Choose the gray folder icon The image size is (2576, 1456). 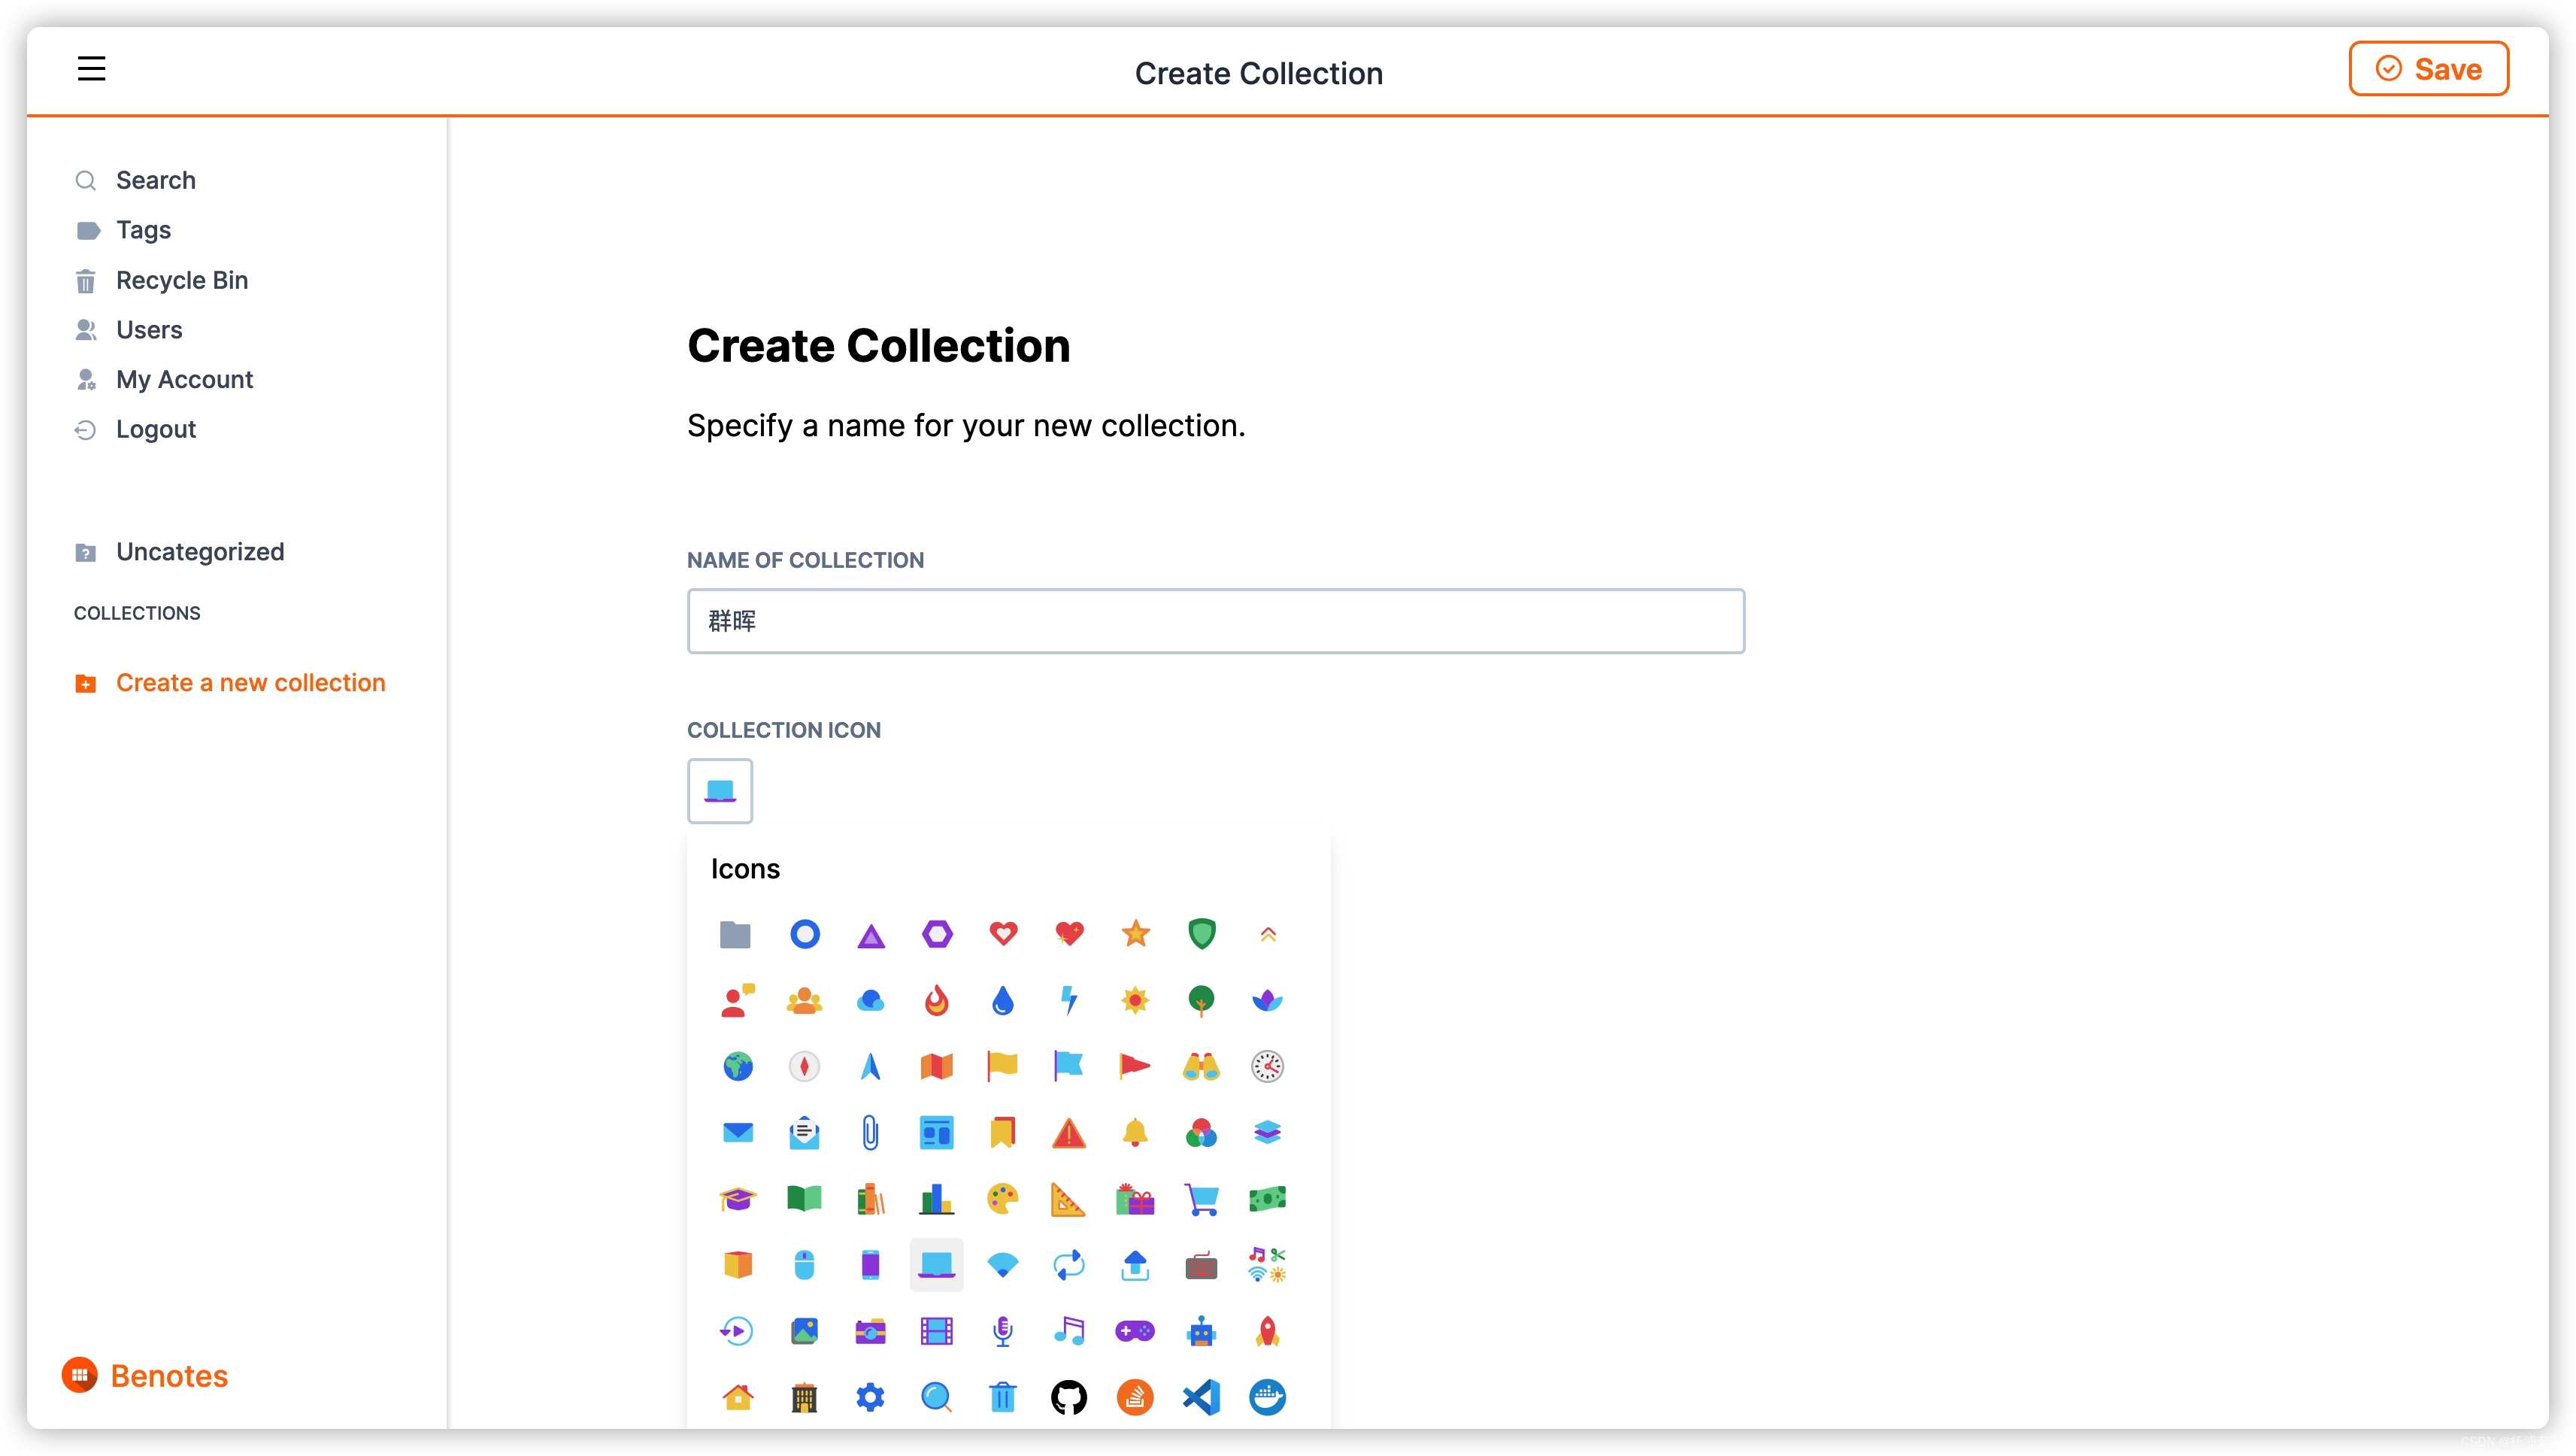(x=736, y=934)
